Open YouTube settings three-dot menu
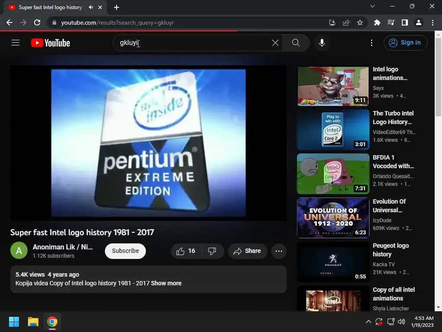The height and width of the screenshot is (332, 442). [x=372, y=43]
